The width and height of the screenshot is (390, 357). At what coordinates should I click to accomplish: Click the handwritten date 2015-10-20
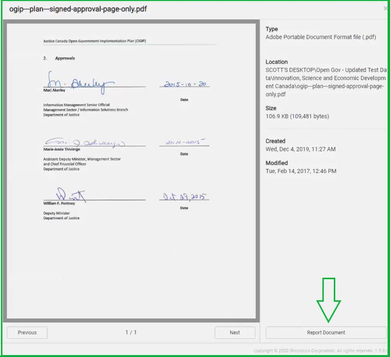tap(185, 84)
